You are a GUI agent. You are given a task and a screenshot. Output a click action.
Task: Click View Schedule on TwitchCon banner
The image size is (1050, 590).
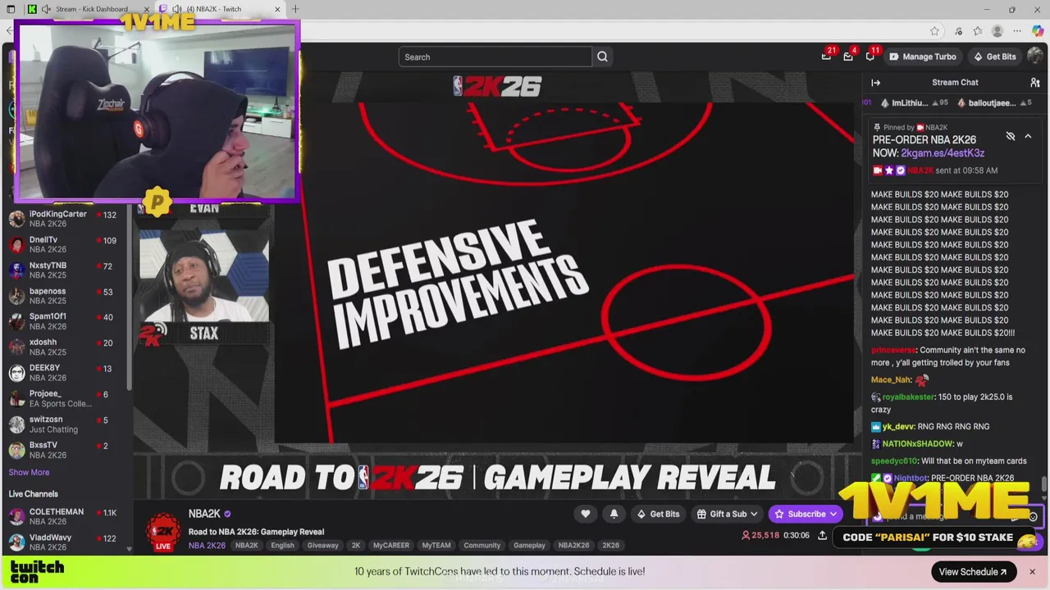[x=973, y=572]
